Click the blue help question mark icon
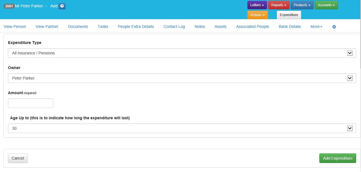The height and width of the screenshot is (172, 361). (62, 6)
